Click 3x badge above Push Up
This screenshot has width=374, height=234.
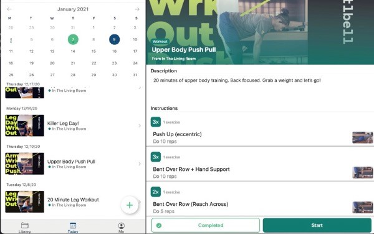click(155, 122)
